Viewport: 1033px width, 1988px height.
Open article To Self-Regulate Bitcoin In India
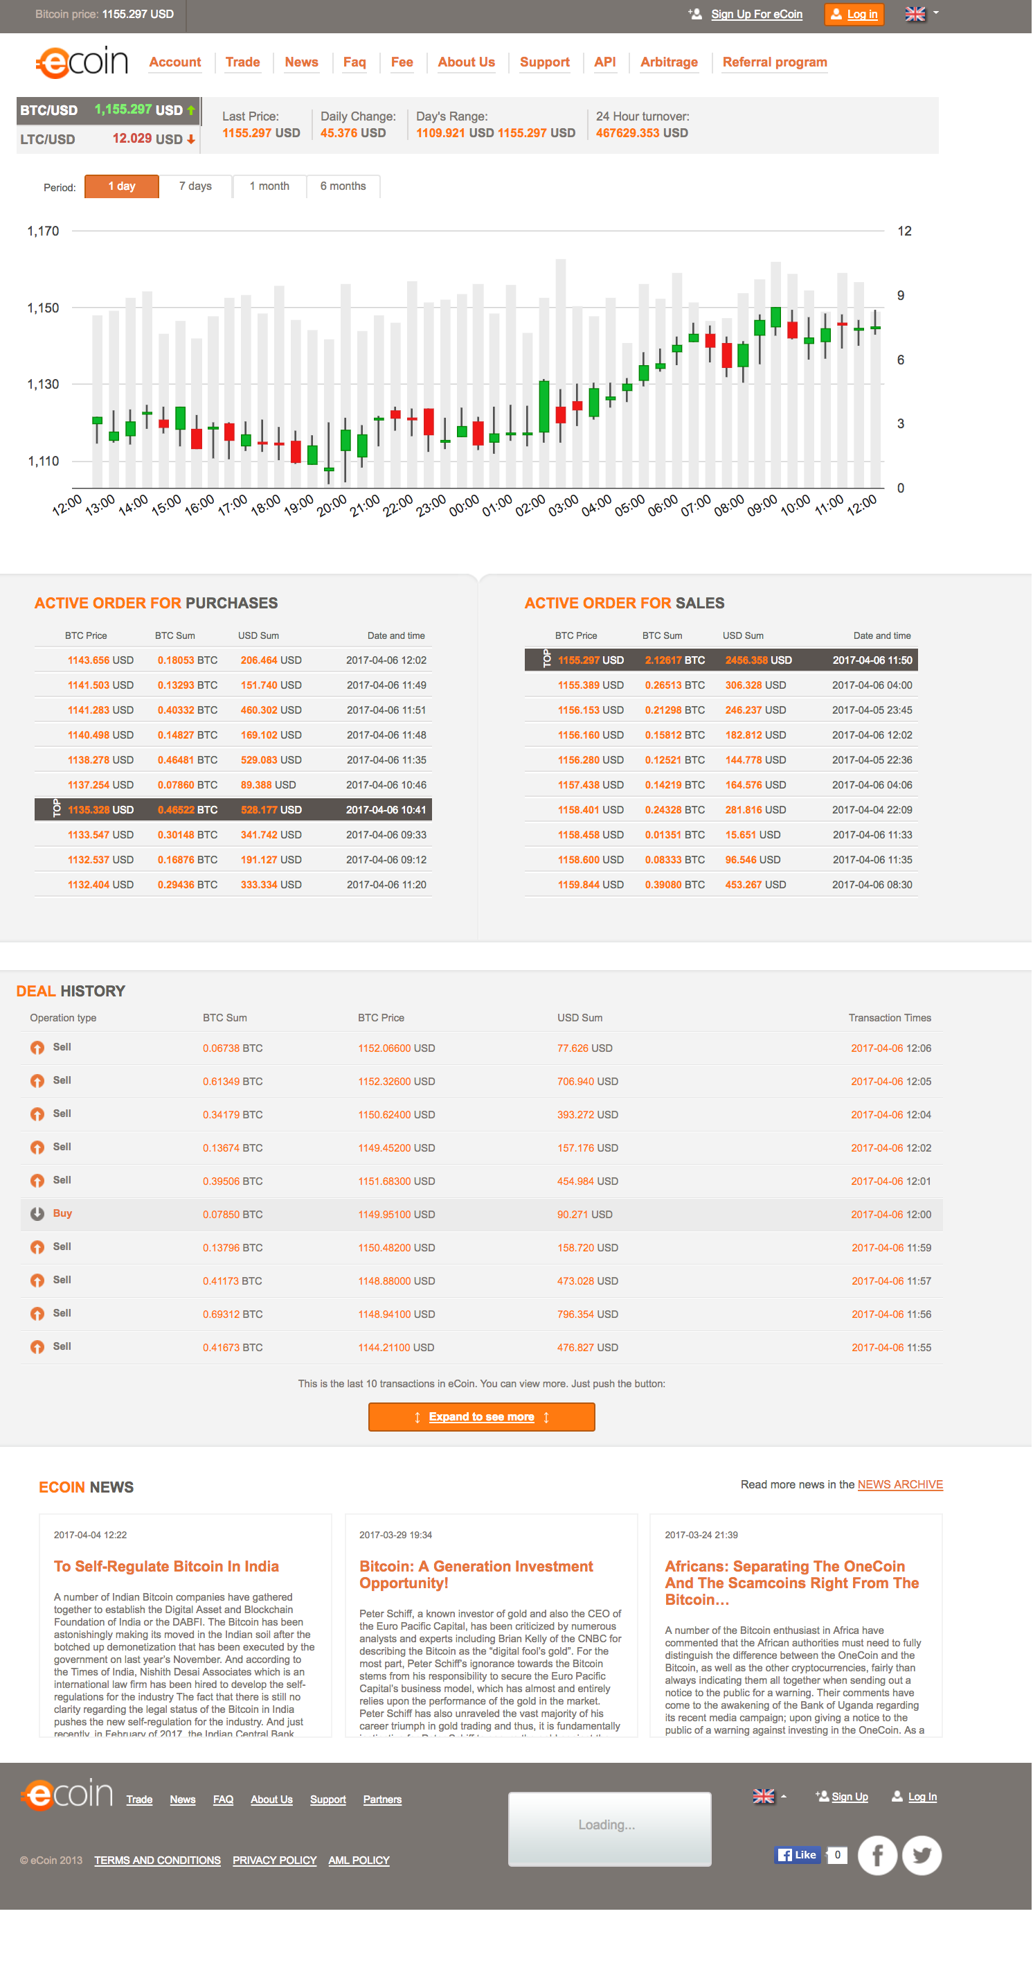pos(165,1566)
